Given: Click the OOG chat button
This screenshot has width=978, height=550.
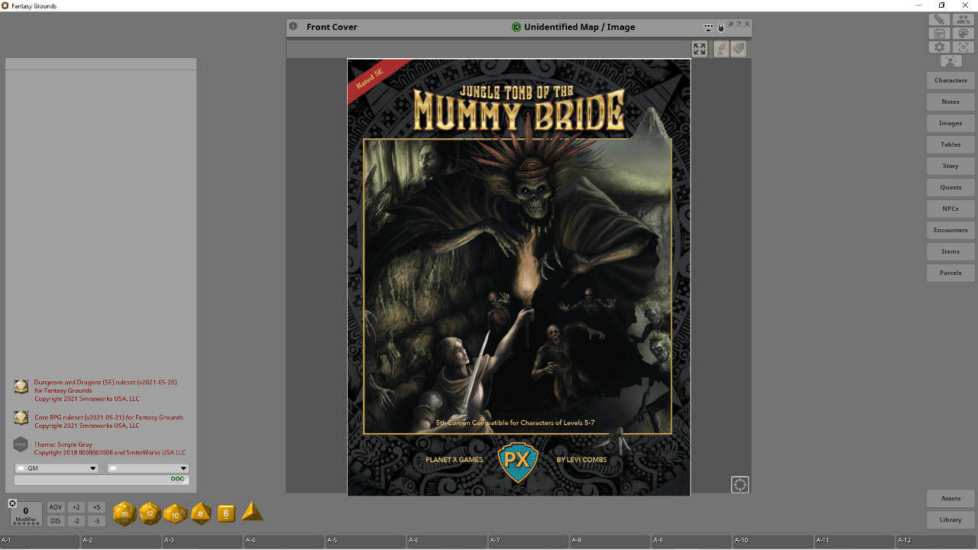Looking at the screenshot, I should coord(176,479).
